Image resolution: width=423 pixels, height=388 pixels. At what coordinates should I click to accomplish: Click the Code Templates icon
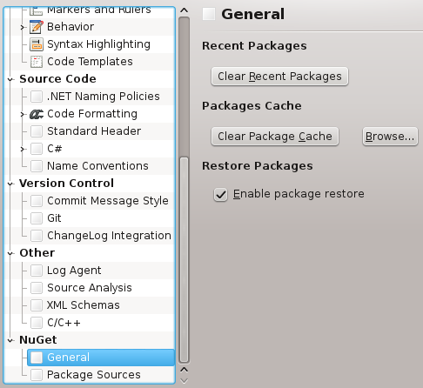(37, 62)
